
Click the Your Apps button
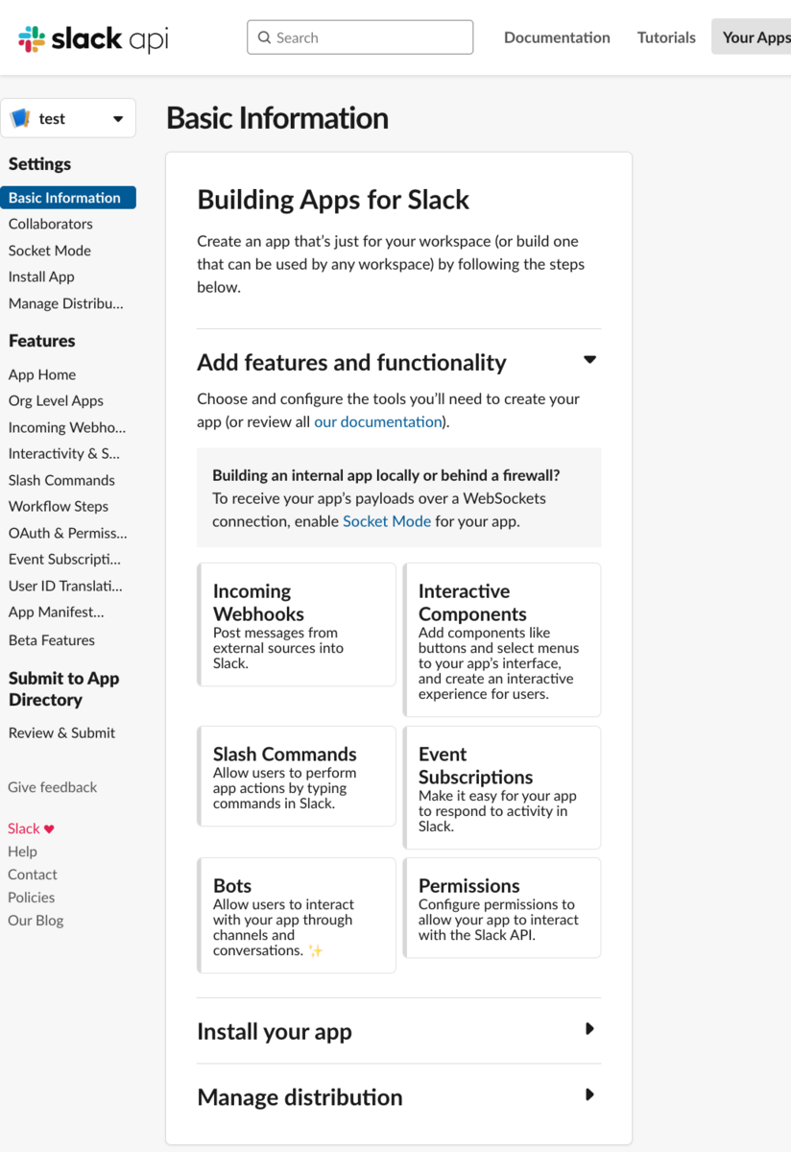(x=754, y=37)
